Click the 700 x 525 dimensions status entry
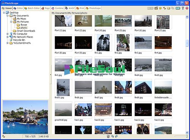Viewport: 190px width, 140px height. [x=30, y=137]
